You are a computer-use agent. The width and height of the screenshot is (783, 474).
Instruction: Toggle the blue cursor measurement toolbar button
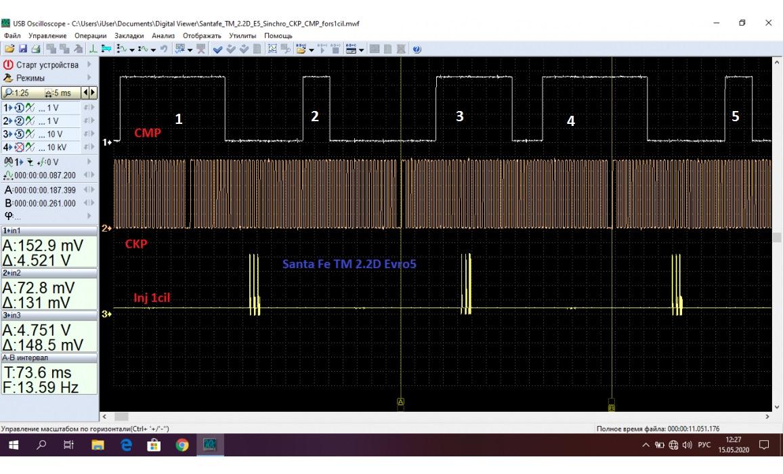pyautogui.click(x=106, y=49)
